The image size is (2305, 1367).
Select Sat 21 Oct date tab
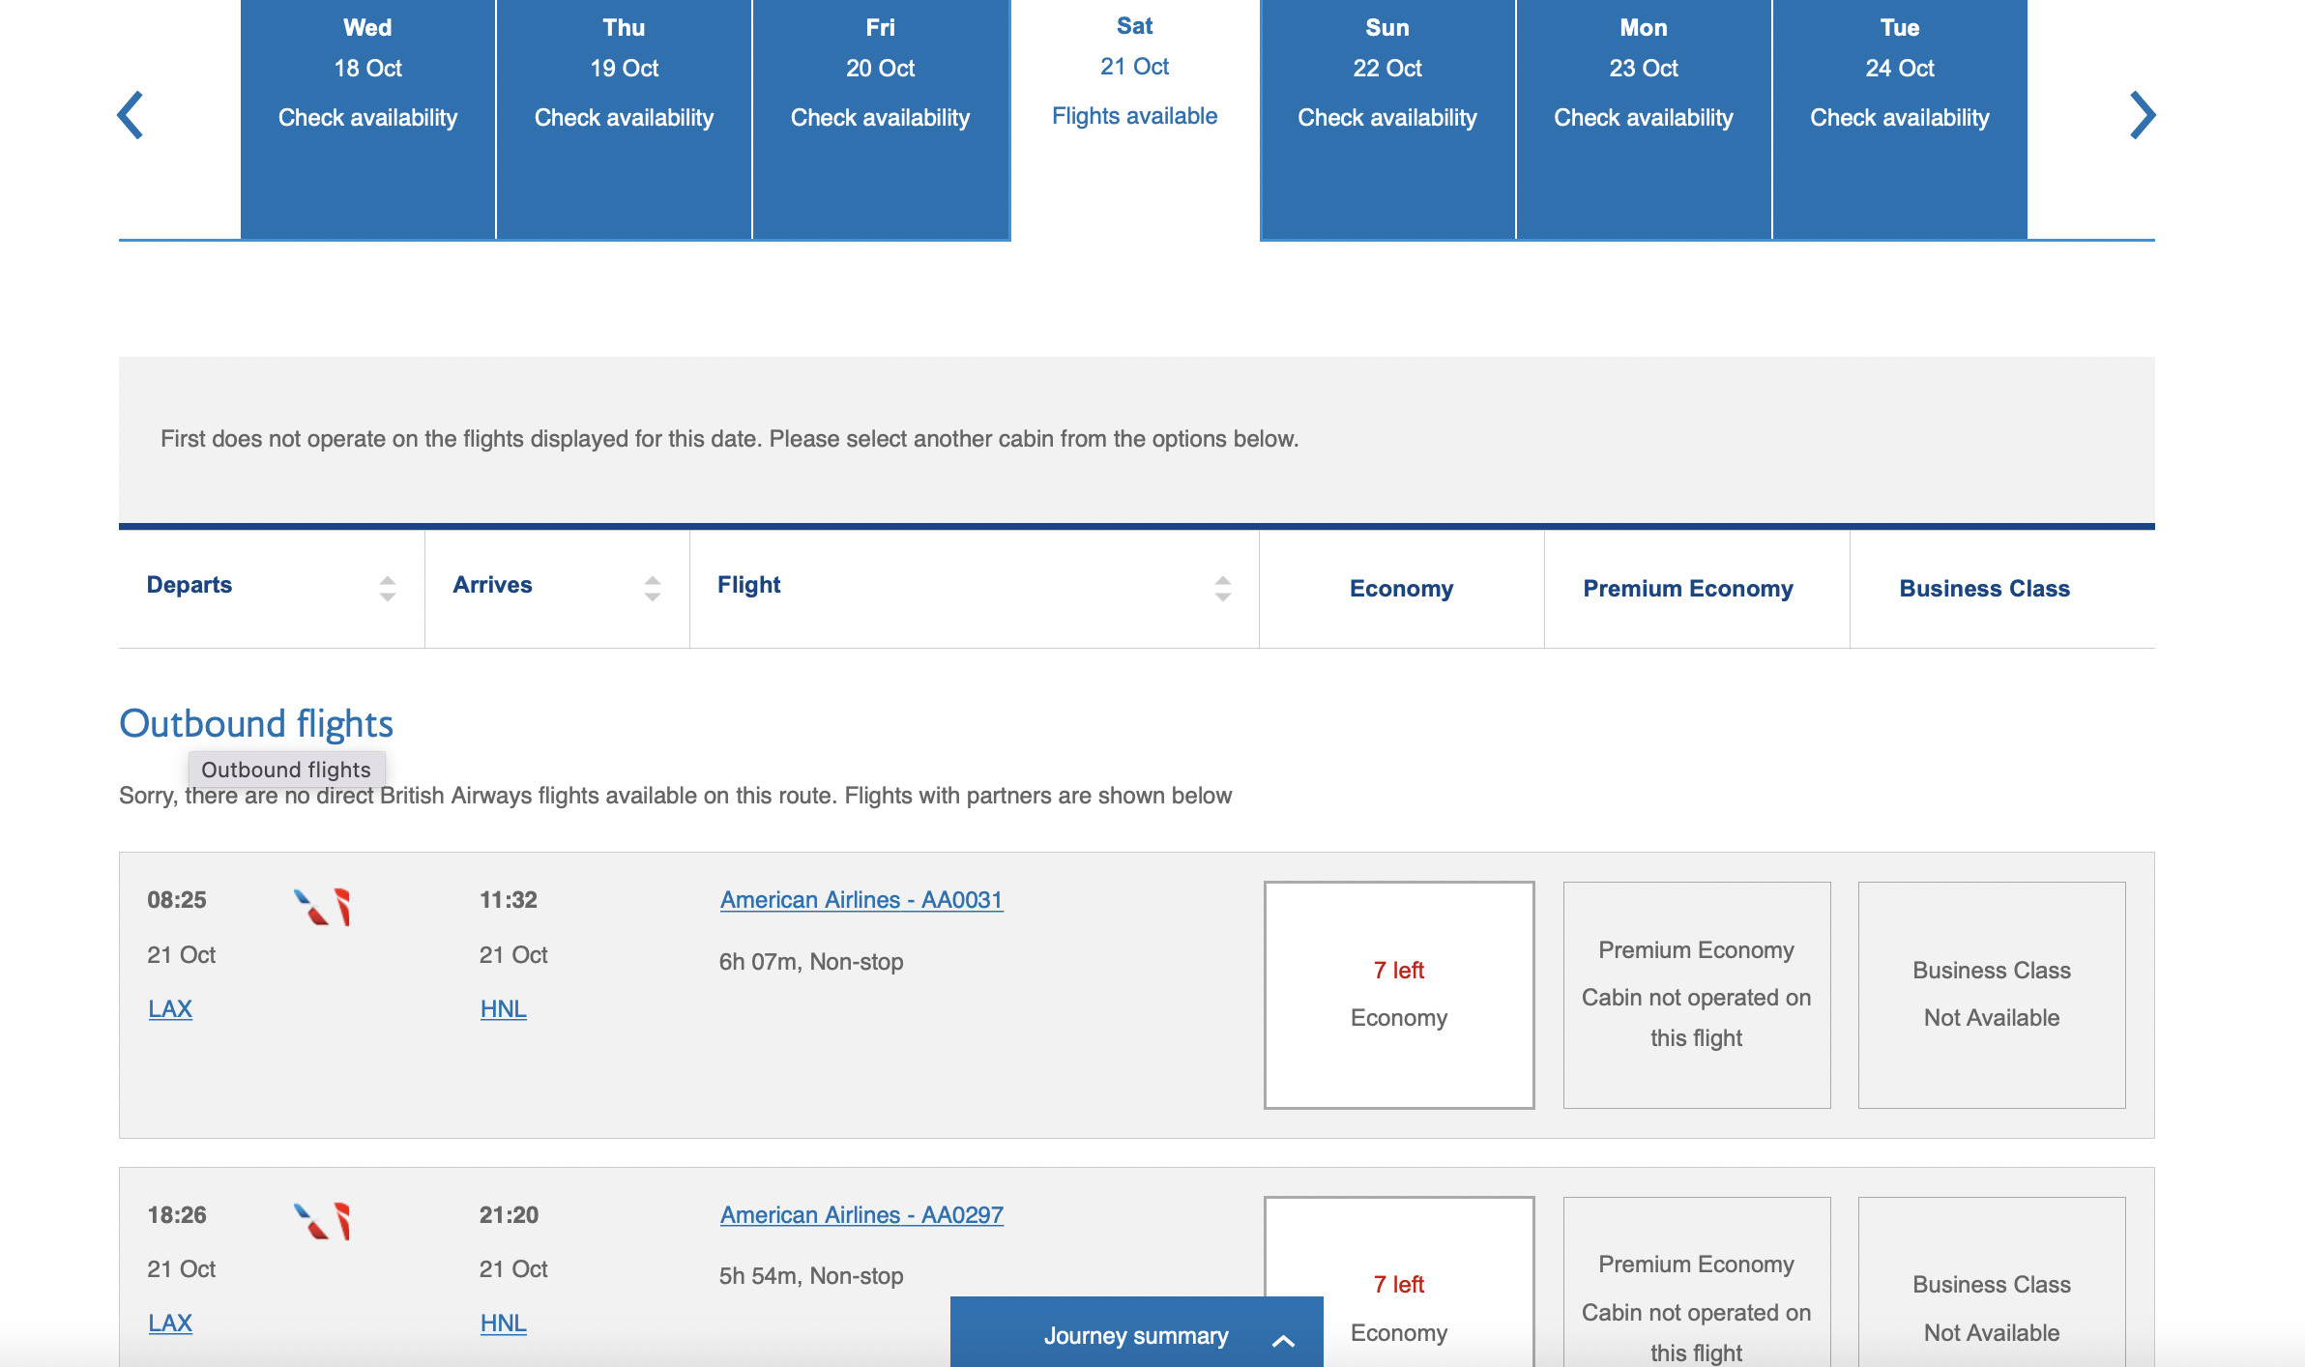(1135, 119)
